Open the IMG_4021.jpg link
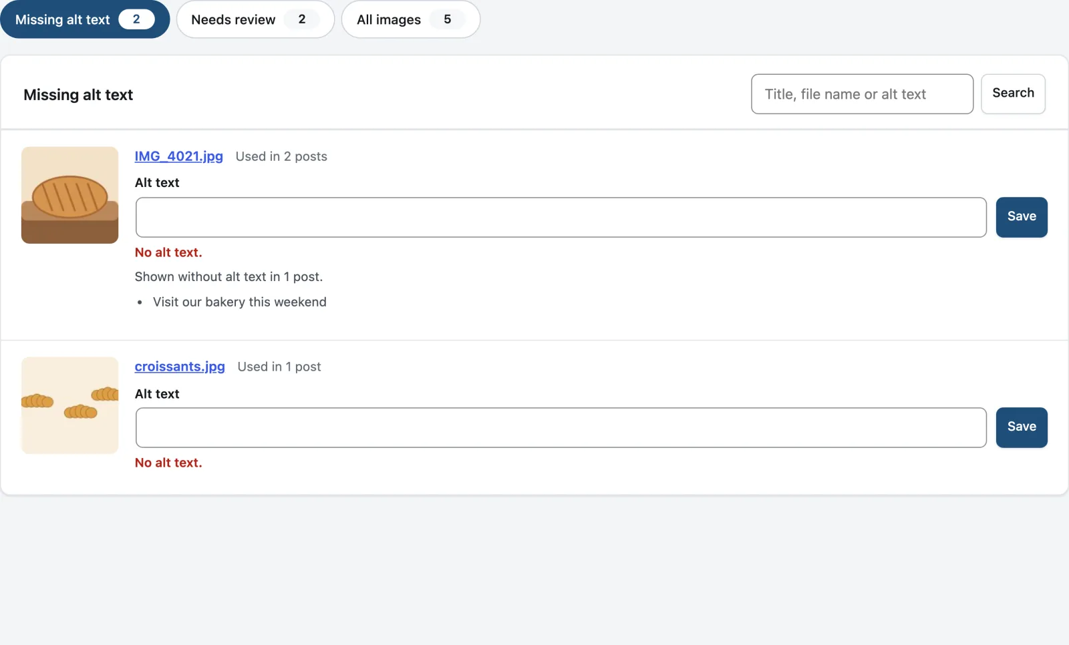Viewport: 1069px width, 645px height. pyautogui.click(x=178, y=156)
